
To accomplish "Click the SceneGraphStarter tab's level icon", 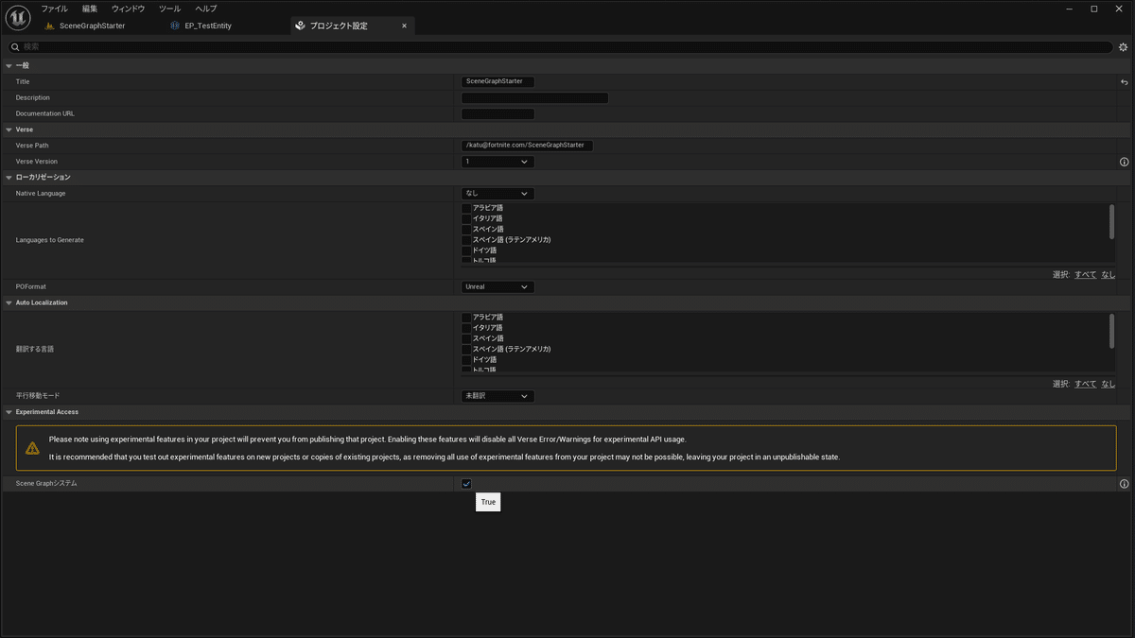I will point(49,26).
